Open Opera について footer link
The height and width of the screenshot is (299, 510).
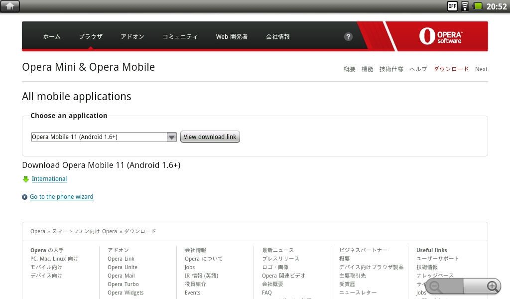(x=204, y=259)
